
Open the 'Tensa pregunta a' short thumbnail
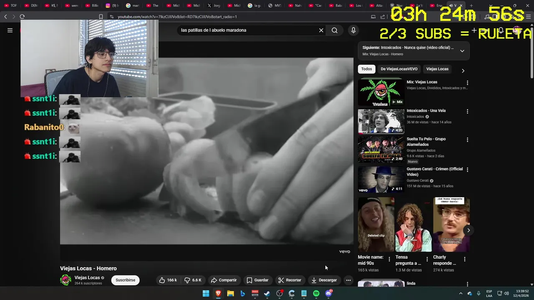[x=413, y=225]
